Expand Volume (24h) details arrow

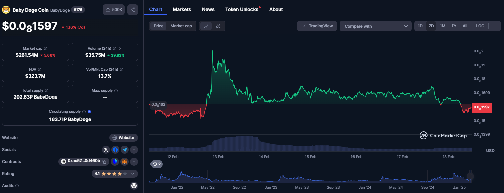120,49
